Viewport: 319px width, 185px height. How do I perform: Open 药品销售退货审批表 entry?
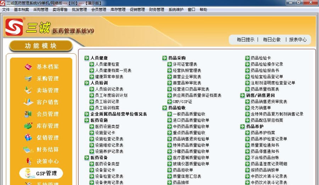pos(269,102)
